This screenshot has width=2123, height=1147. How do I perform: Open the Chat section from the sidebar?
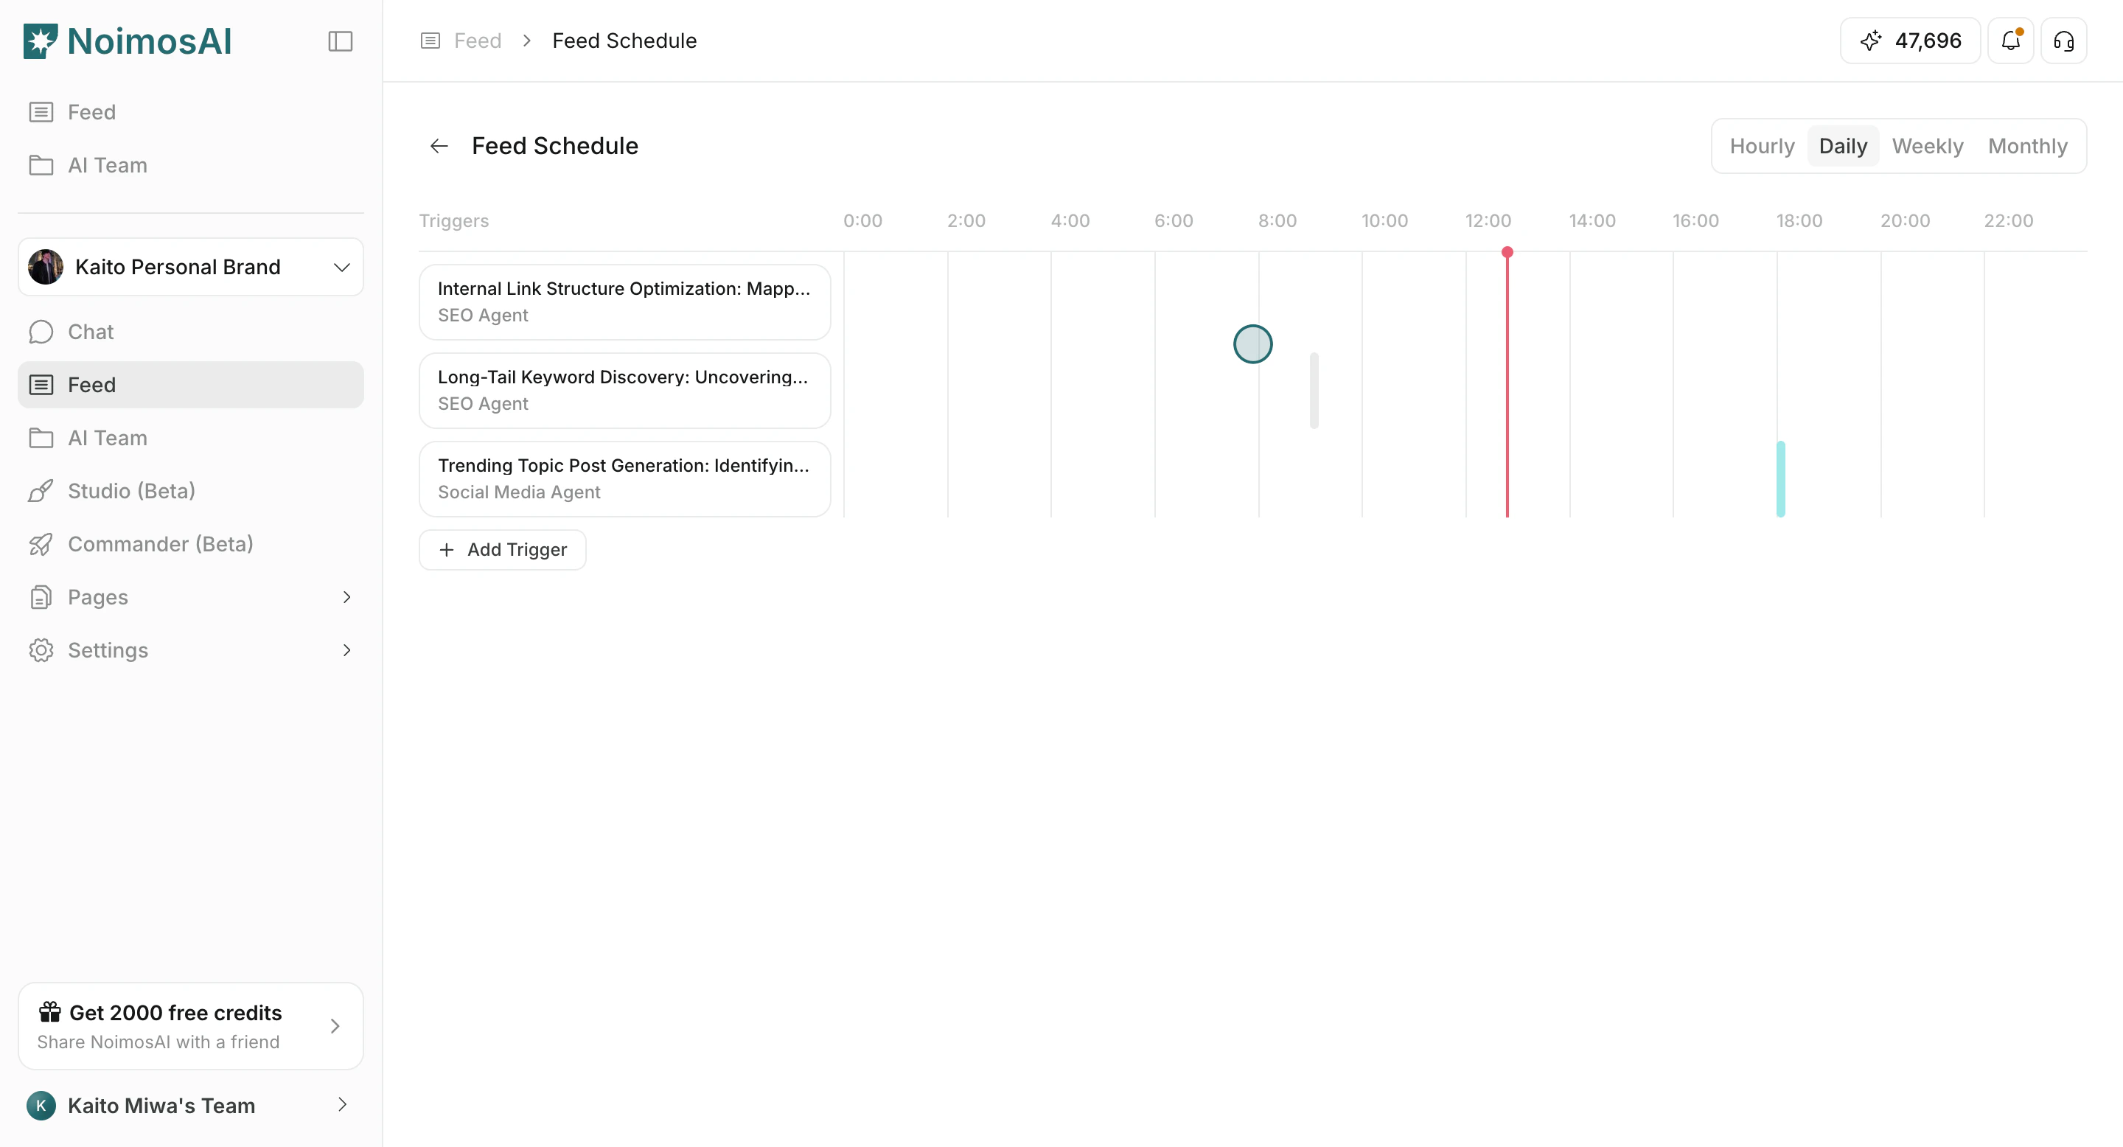pyautogui.click(x=90, y=331)
